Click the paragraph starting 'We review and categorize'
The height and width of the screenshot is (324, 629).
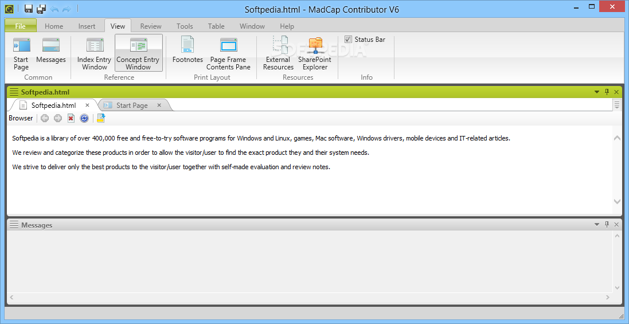coord(190,153)
